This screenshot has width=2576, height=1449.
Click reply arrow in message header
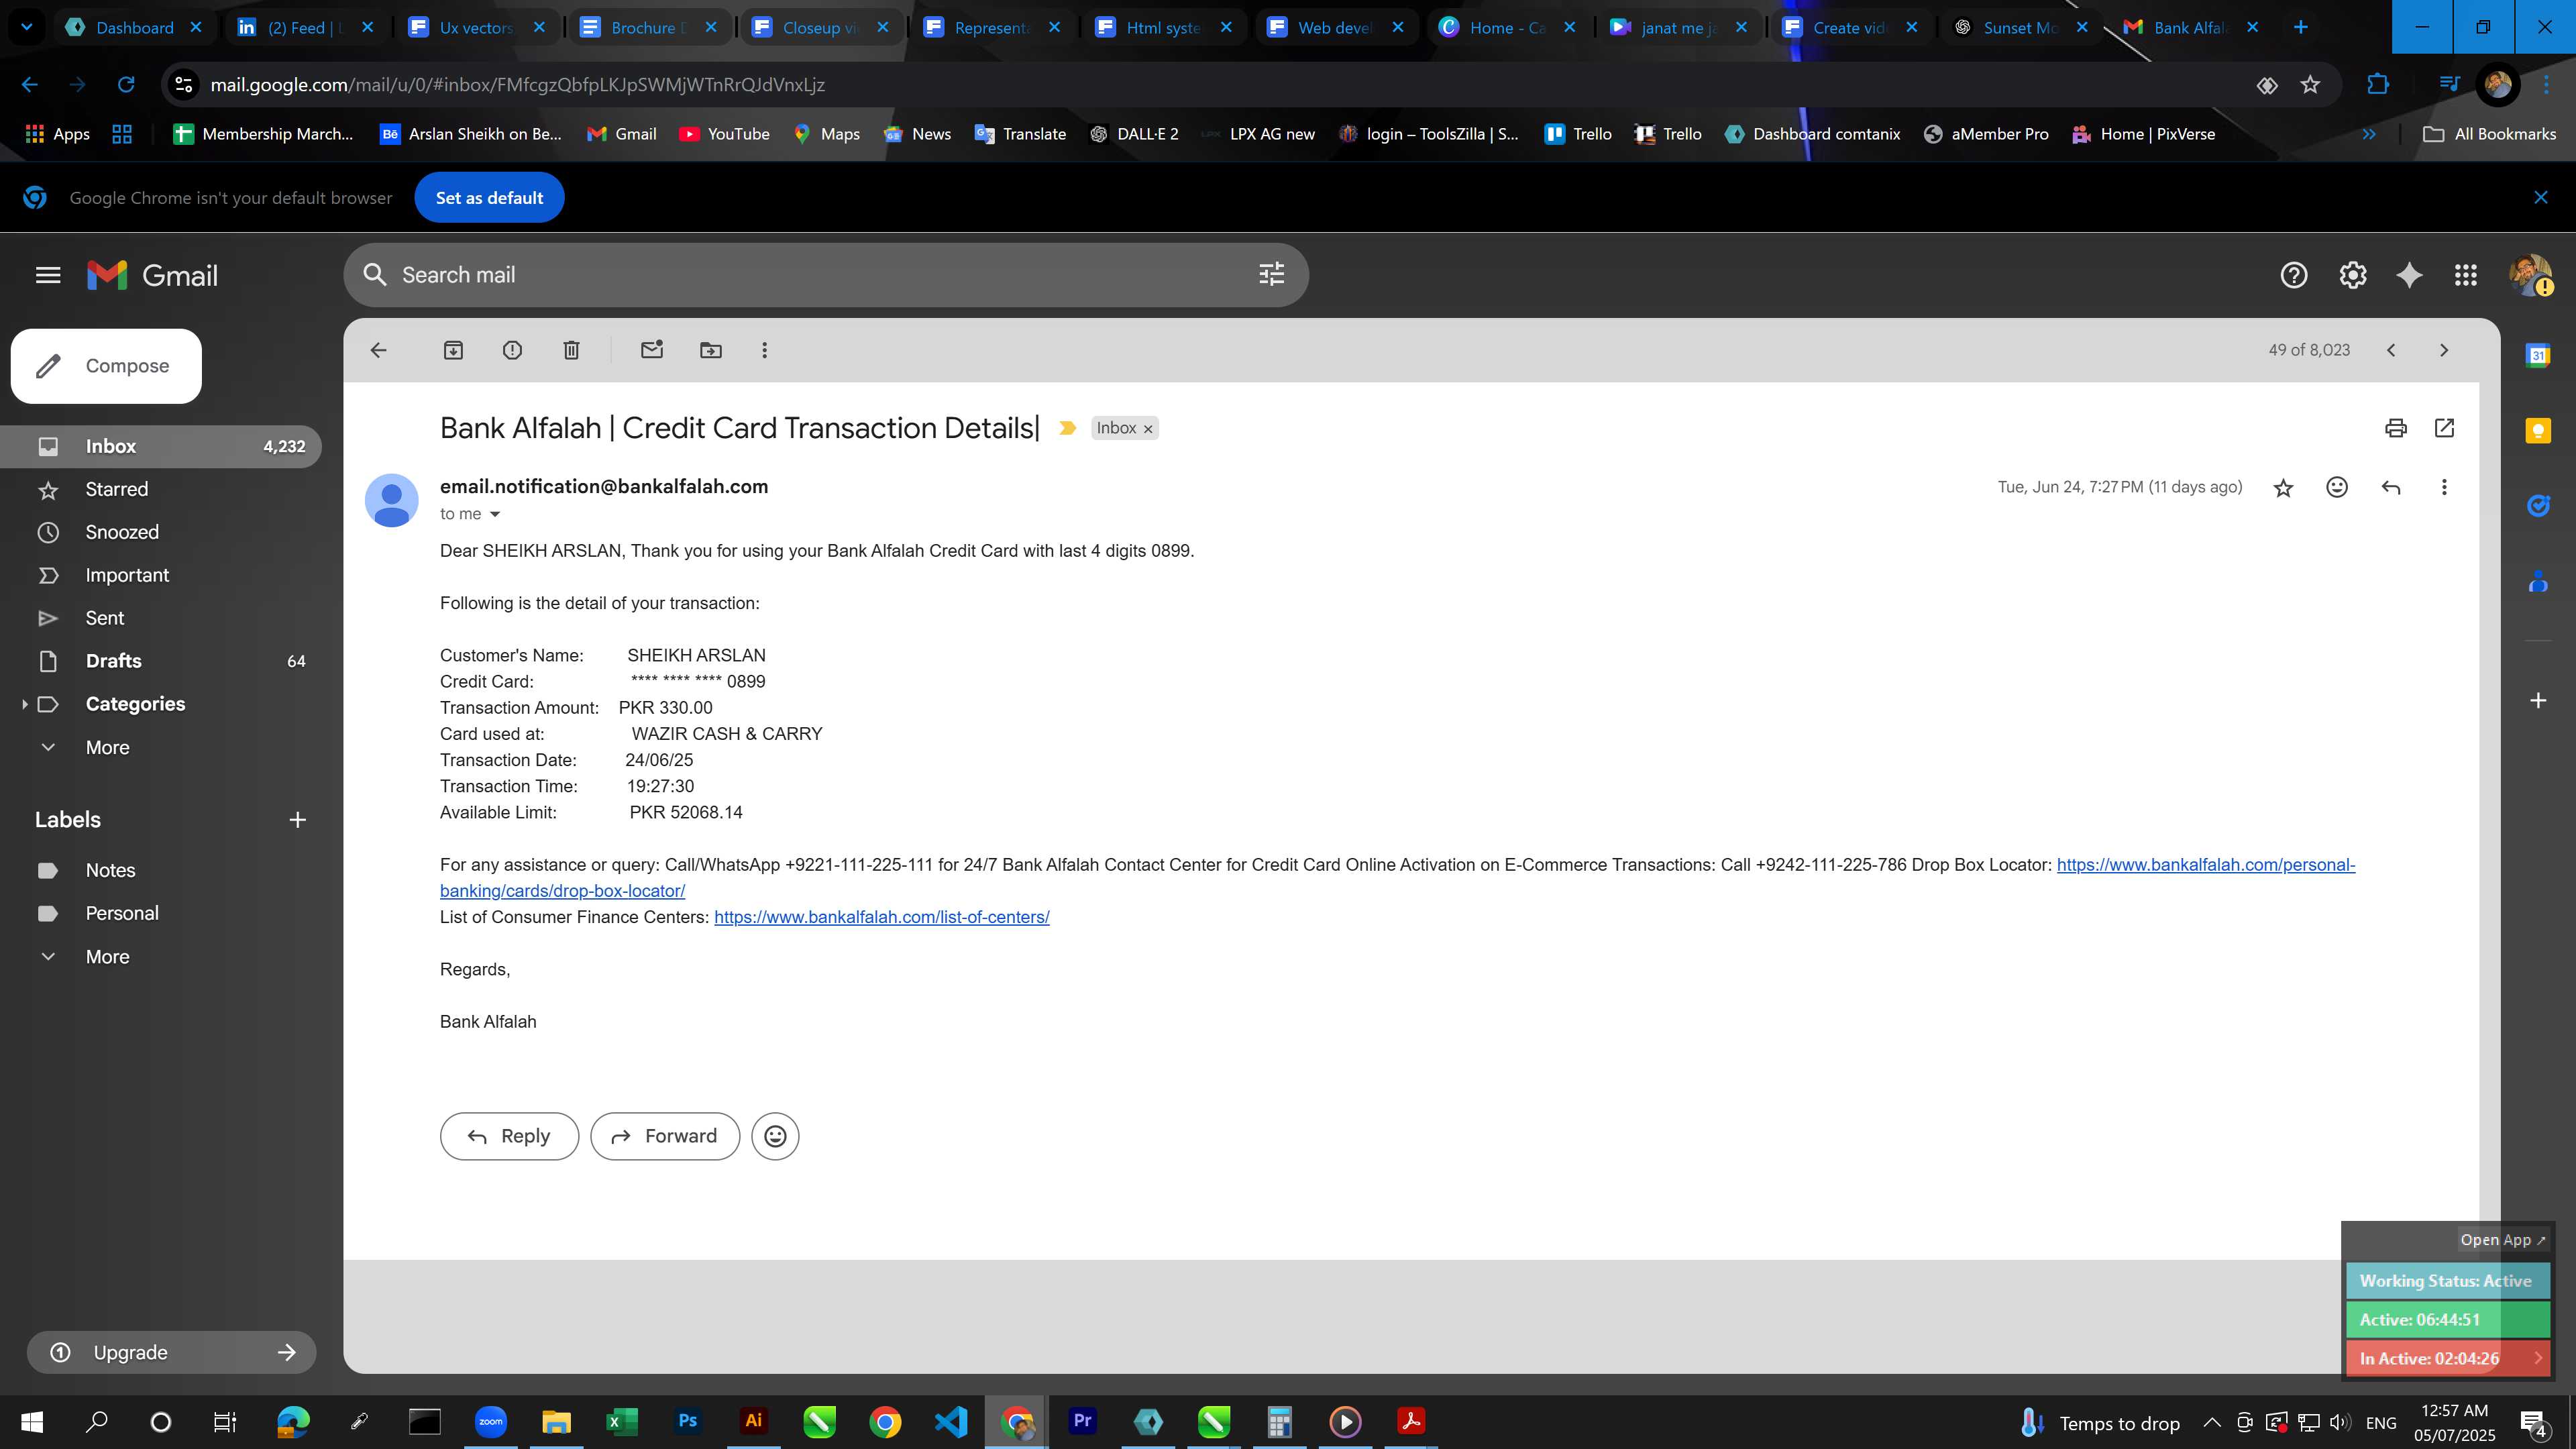pyautogui.click(x=2391, y=487)
